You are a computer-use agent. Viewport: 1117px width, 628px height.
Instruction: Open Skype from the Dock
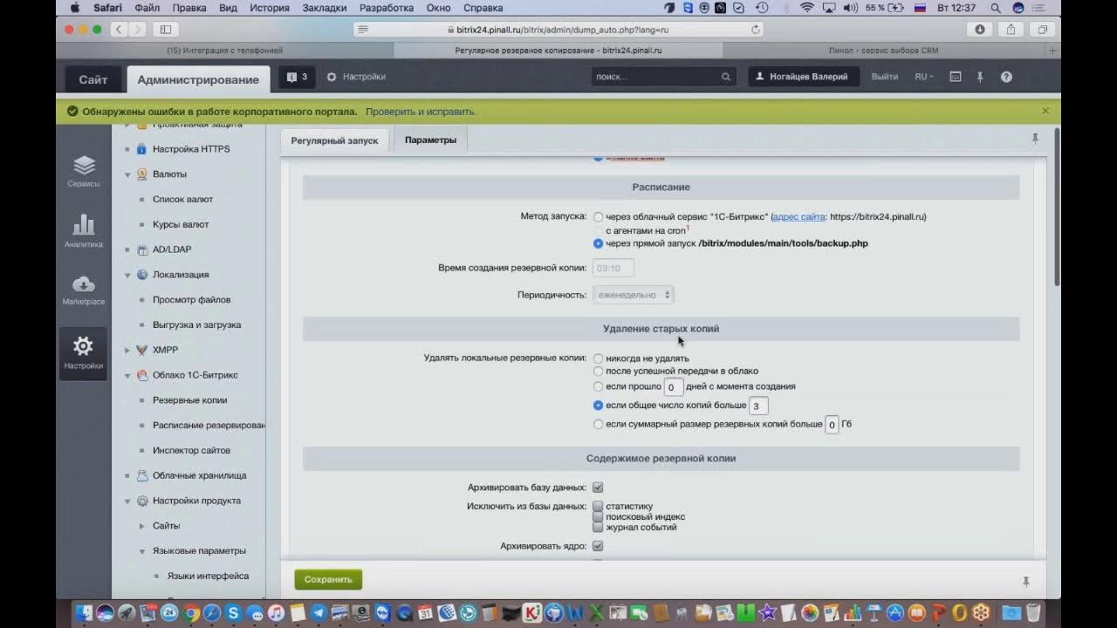(x=233, y=612)
